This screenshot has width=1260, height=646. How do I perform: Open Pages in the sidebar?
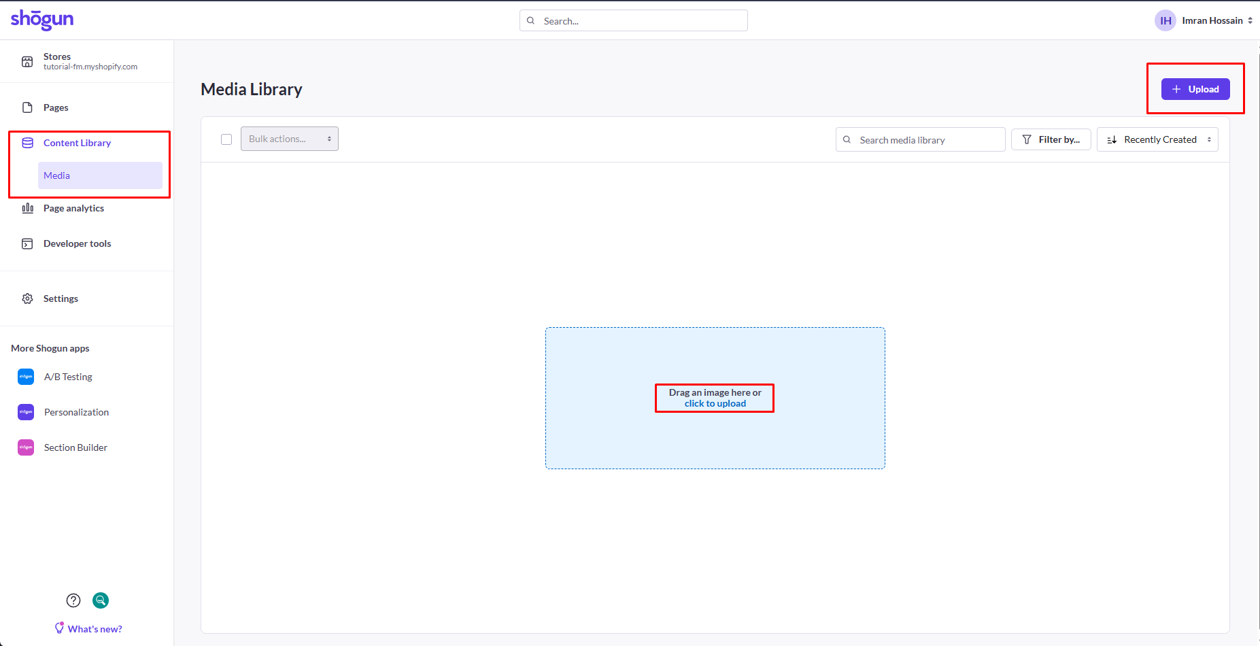pyautogui.click(x=56, y=107)
